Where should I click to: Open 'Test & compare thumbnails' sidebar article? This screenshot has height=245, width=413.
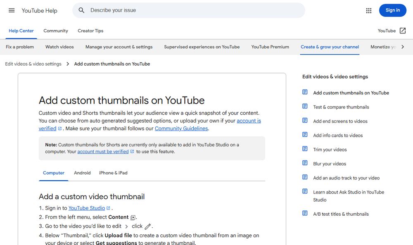[x=341, y=107]
